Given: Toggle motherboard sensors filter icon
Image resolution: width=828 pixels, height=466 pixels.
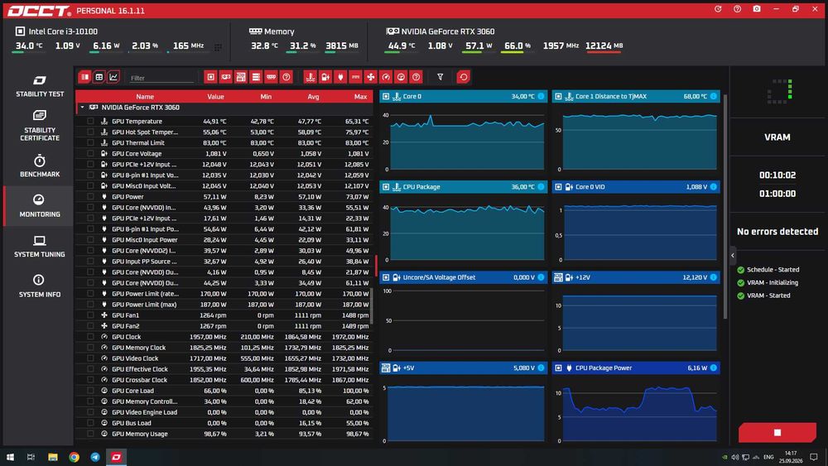Looking at the screenshot, I should pos(241,77).
